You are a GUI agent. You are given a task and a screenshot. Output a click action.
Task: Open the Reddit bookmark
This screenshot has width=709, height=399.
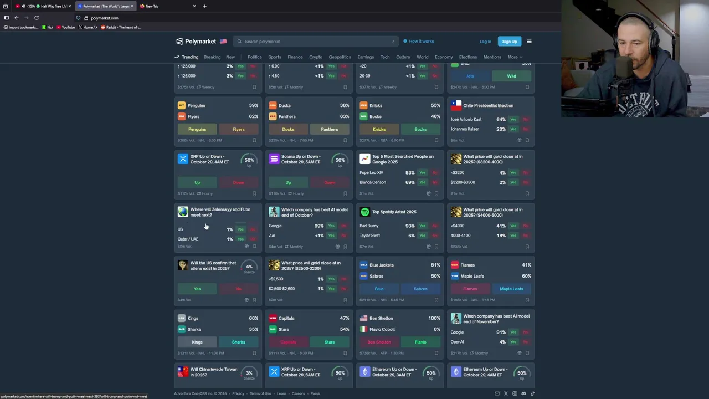[x=121, y=27]
